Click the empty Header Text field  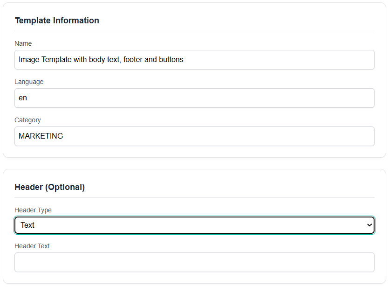tap(194, 262)
